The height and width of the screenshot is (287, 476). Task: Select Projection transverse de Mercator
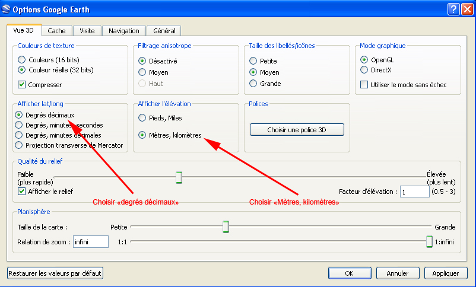click(x=19, y=145)
